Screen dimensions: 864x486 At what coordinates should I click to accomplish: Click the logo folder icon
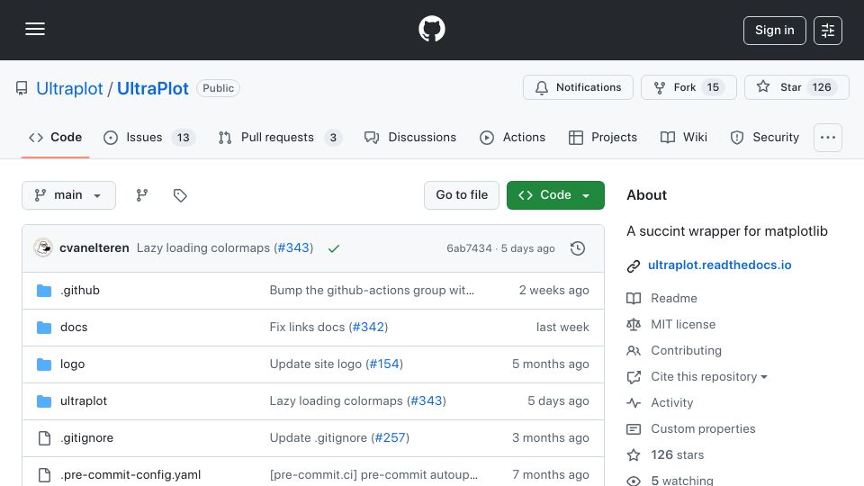pos(44,364)
